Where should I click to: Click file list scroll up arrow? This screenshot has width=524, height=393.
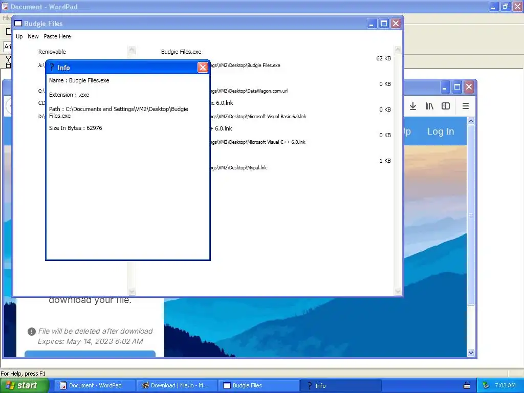pyautogui.click(x=398, y=50)
